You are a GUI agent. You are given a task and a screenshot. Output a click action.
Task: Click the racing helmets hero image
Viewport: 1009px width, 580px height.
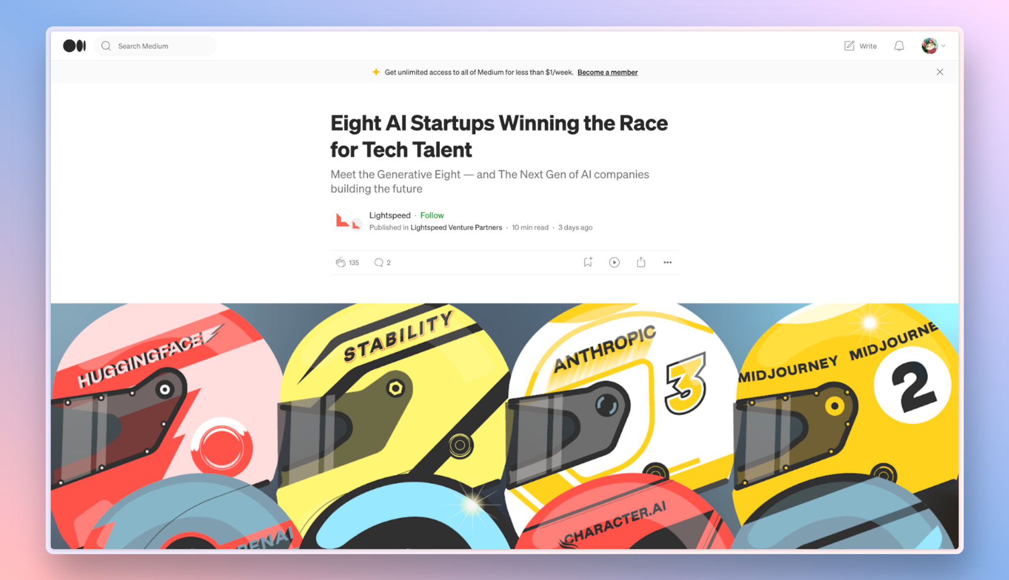[504, 426]
